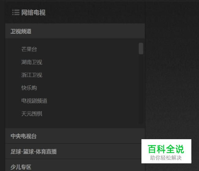Image resolution: width=199 pixels, height=171 pixels.
Task: Click empty header space beside 网络电视
Action: click(95, 13)
